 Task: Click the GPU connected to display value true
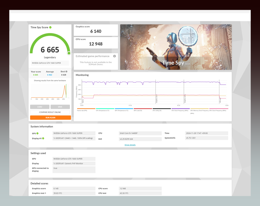[x=74, y=170]
